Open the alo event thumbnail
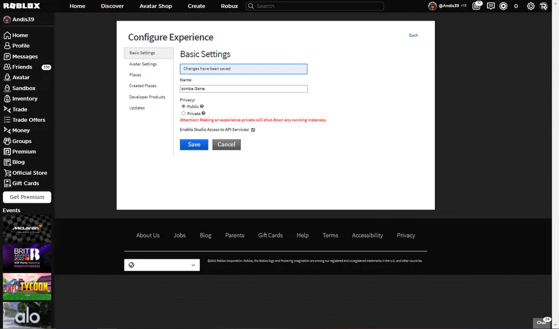The height and width of the screenshot is (329, 559). pos(27,315)
